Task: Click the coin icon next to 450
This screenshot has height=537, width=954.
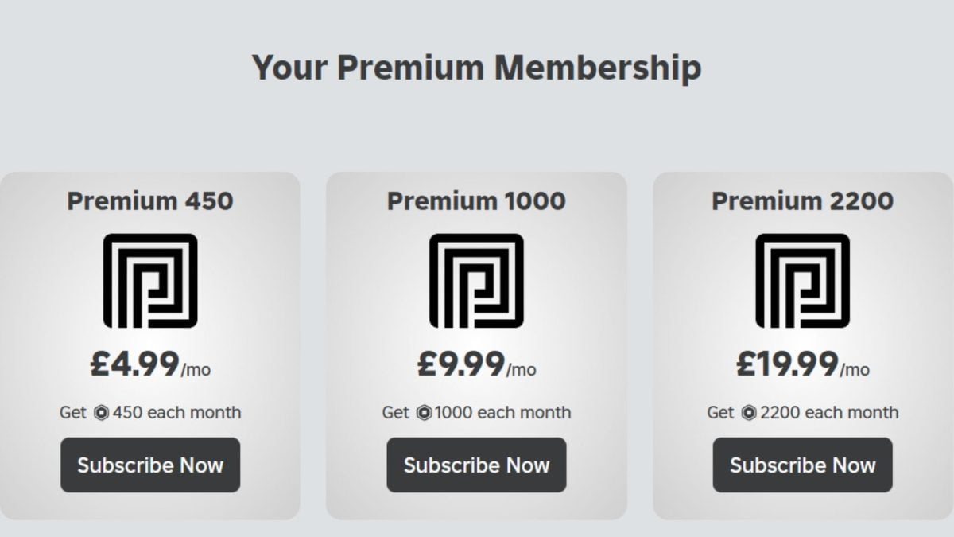Action: pyautogui.click(x=103, y=412)
